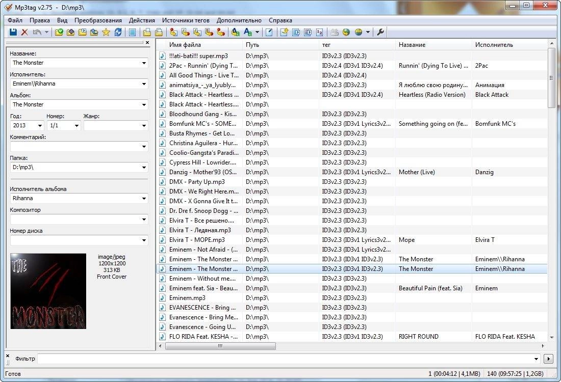This screenshot has width=561, height=382.
Task: Click the Create playlist for all files icon
Action: [x=296, y=32]
